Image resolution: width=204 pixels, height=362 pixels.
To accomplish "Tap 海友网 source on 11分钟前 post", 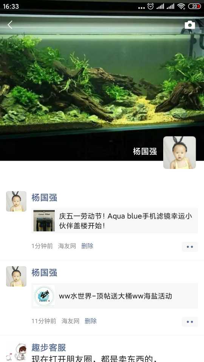I will click(70, 321).
